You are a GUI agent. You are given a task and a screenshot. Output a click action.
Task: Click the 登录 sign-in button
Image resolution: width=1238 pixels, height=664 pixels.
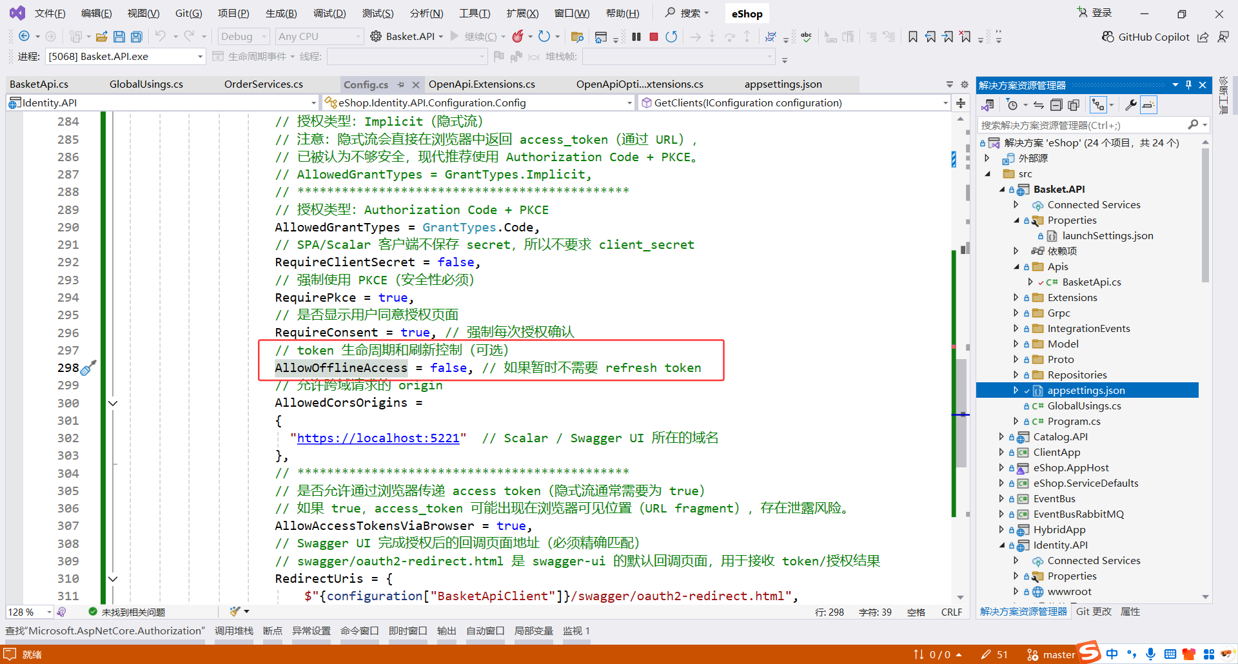click(x=1095, y=13)
